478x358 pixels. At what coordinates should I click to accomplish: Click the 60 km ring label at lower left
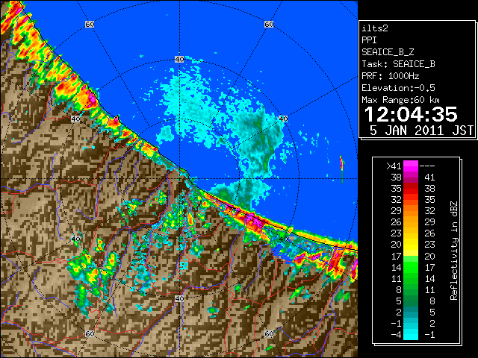[90, 333]
